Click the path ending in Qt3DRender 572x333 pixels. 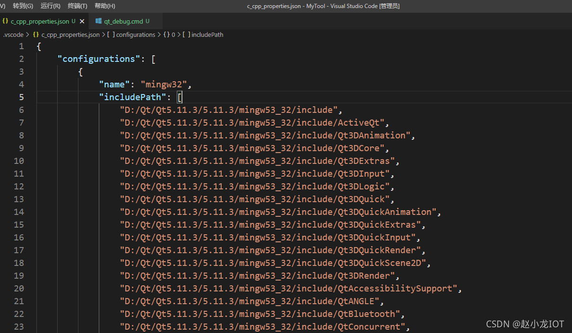click(257, 276)
